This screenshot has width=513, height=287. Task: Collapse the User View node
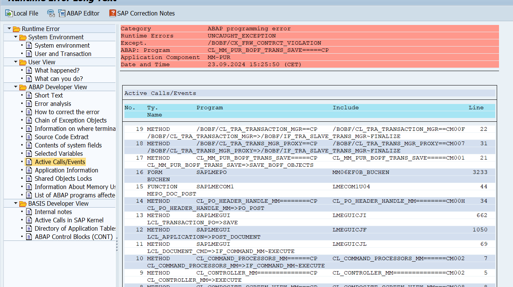click(16, 62)
